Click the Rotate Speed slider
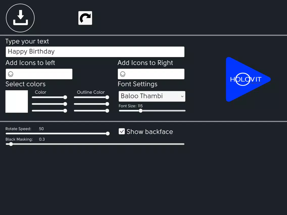Image resolution: width=287 pixels, height=215 pixels. 58,134
